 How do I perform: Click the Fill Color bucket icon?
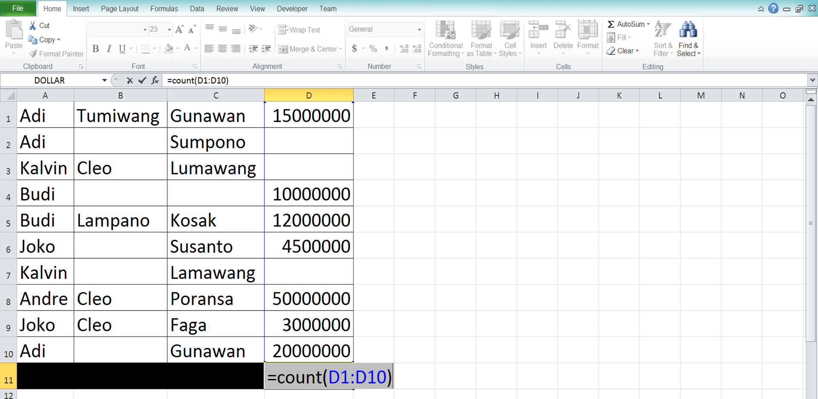169,48
